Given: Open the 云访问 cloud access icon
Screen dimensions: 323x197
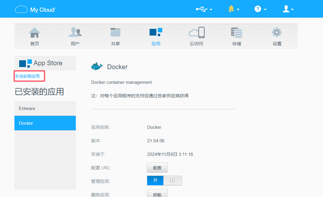Looking at the screenshot, I should tap(196, 32).
